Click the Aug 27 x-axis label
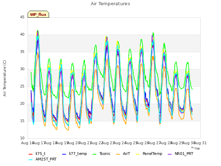 point(154,143)
